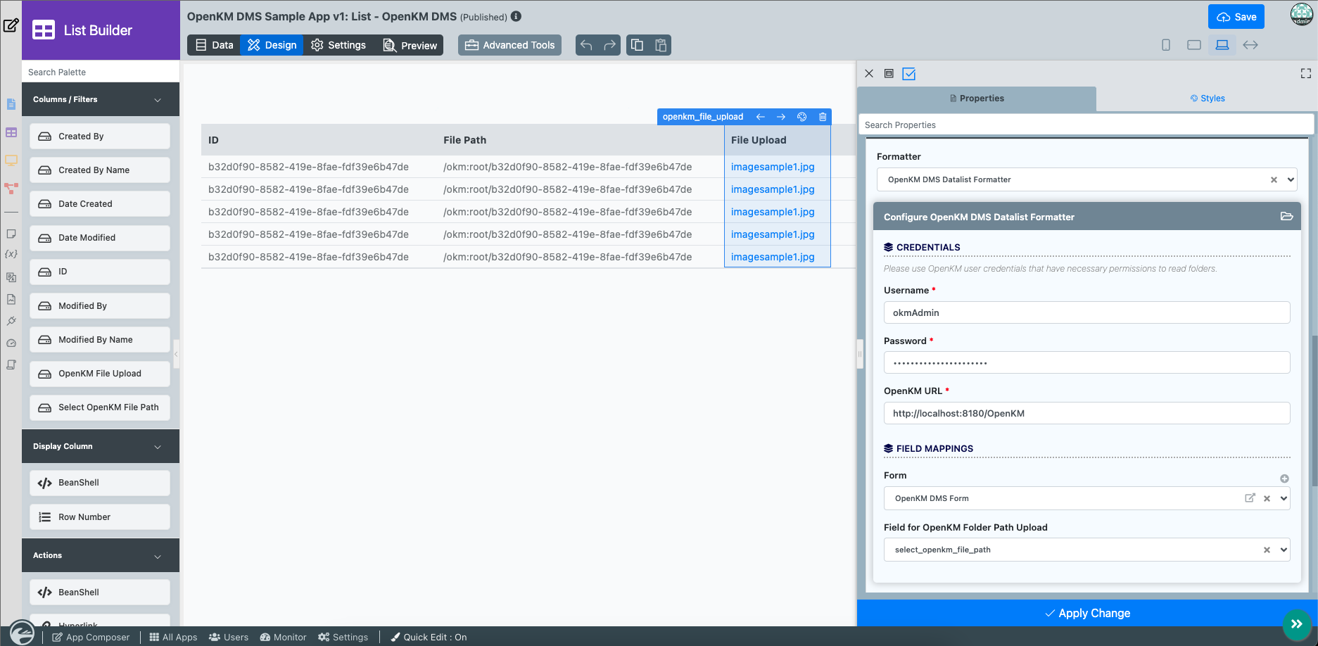Toggle Quick Edit mode in bottom bar
This screenshot has height=646, width=1318.
(x=429, y=637)
